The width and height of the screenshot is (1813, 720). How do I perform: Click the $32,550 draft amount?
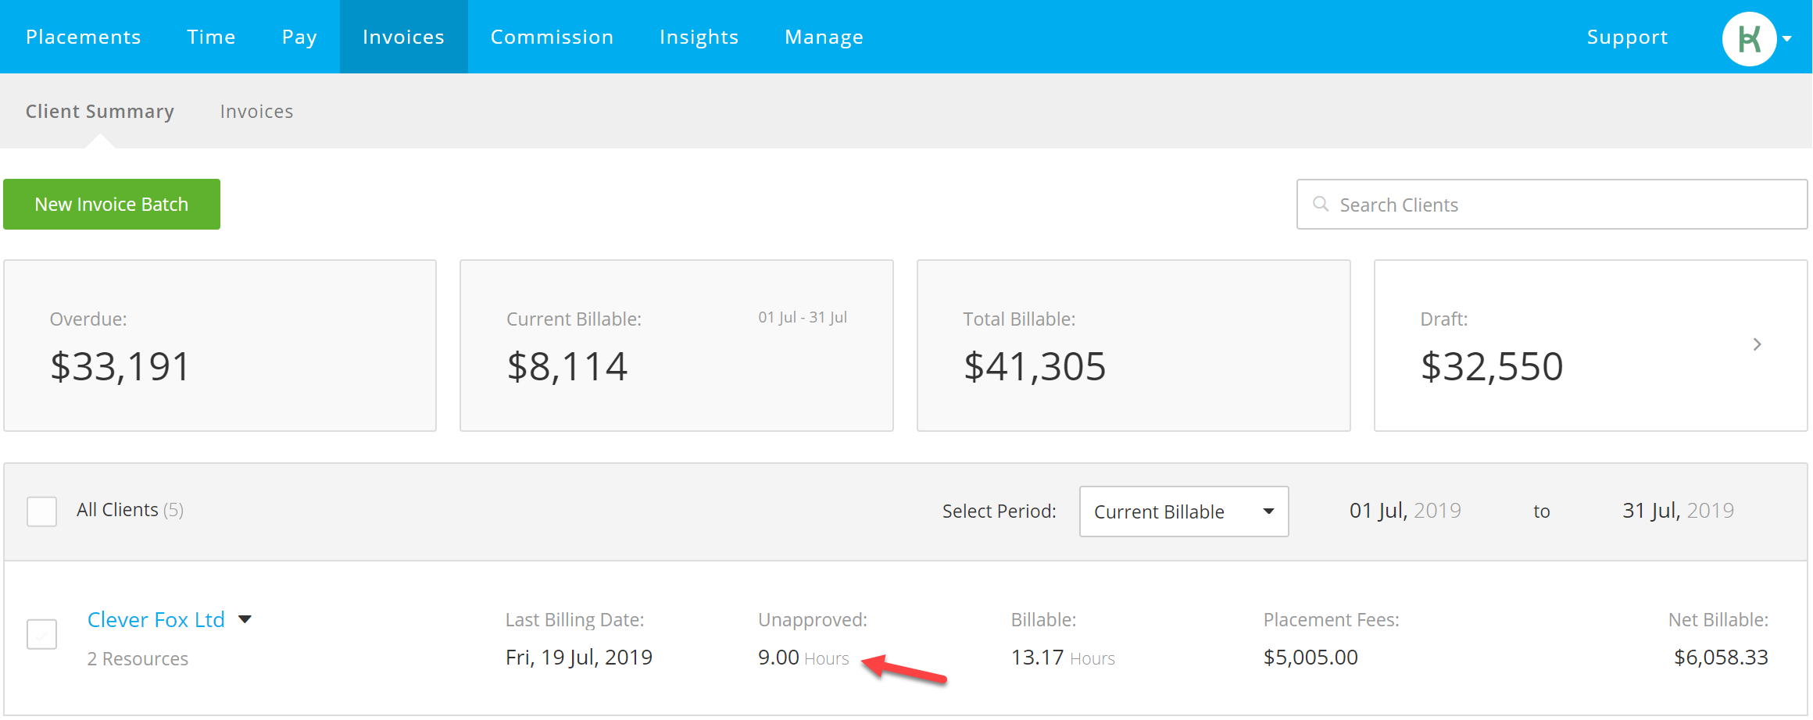pyautogui.click(x=1492, y=366)
